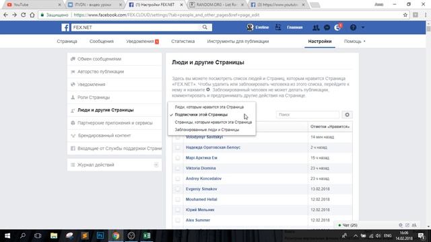Open Сообщения tab
Viewport: 431px width, 242px height.
[x=102, y=41]
